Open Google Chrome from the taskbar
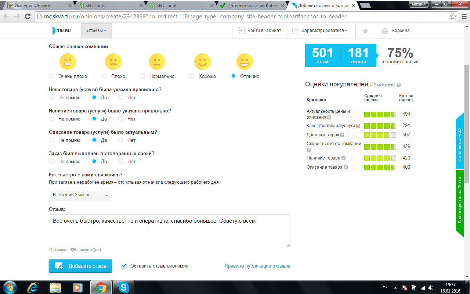The width and height of the screenshot is (470, 294). tap(100, 287)
